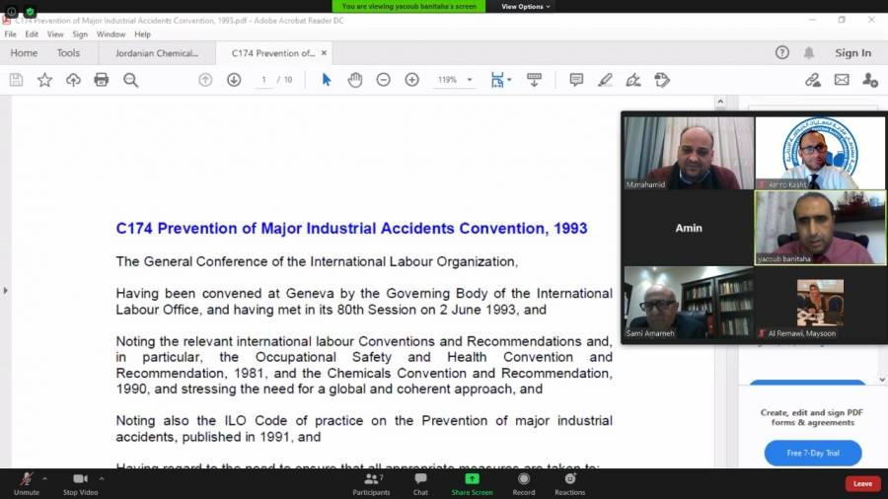The width and height of the screenshot is (888, 499).
Task: Open Zoom Reactions
Action: (569, 483)
